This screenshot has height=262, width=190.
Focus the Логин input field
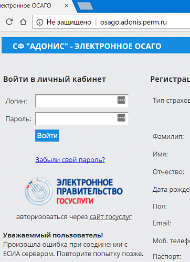click(x=82, y=101)
